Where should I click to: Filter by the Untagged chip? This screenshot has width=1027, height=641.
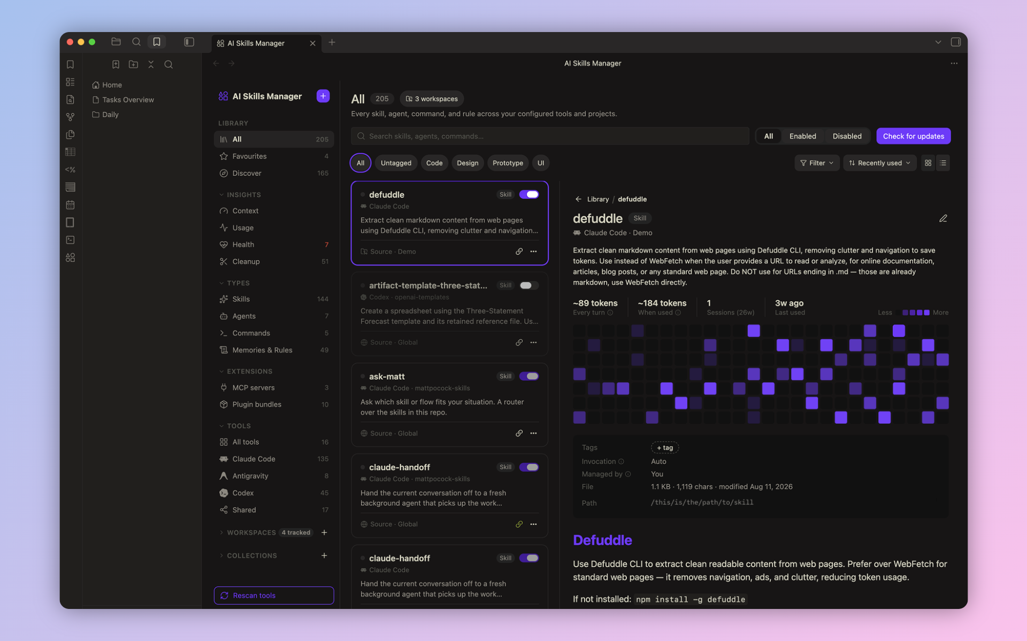(x=396, y=163)
